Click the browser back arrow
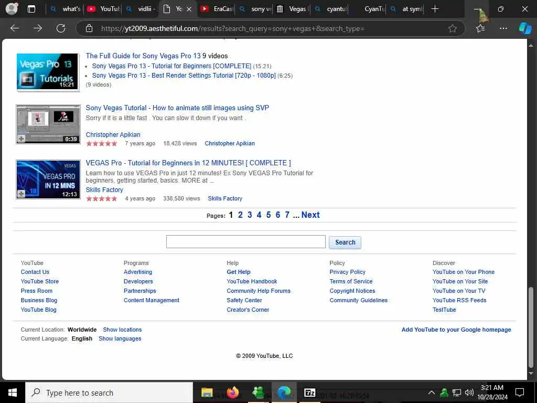 click(x=14, y=28)
